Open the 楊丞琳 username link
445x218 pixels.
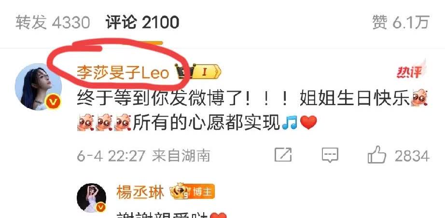[x=140, y=192]
